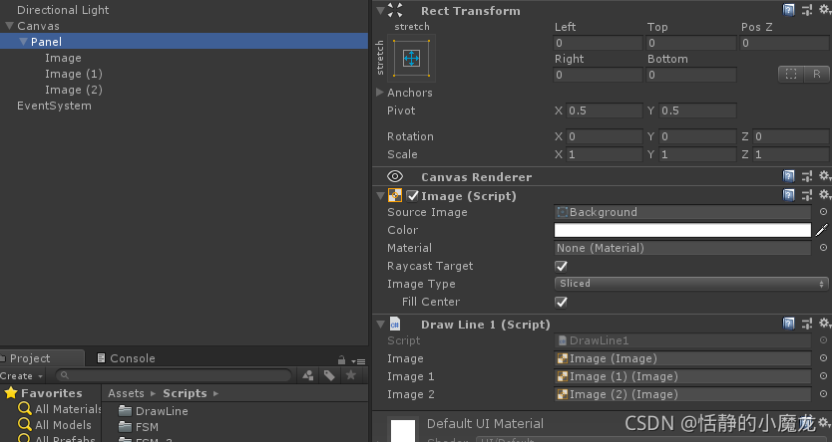Expand the Anchors foldout
Viewport: 832px width, 442px height.
tap(380, 93)
